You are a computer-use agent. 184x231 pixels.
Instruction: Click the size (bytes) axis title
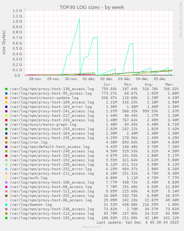pyautogui.click(x=4, y=42)
